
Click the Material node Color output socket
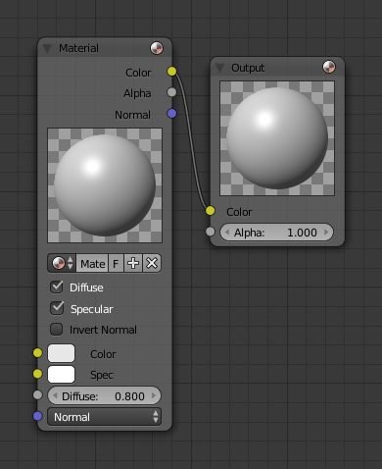tap(171, 71)
